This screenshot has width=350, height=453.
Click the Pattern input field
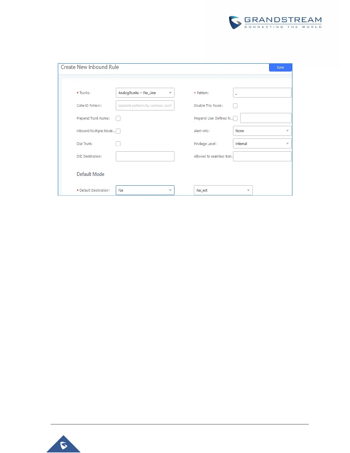tap(262, 93)
